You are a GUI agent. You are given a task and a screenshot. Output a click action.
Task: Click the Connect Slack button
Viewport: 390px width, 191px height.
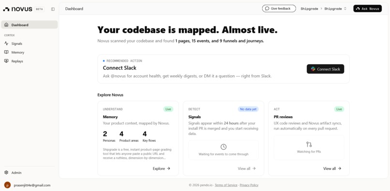point(325,69)
